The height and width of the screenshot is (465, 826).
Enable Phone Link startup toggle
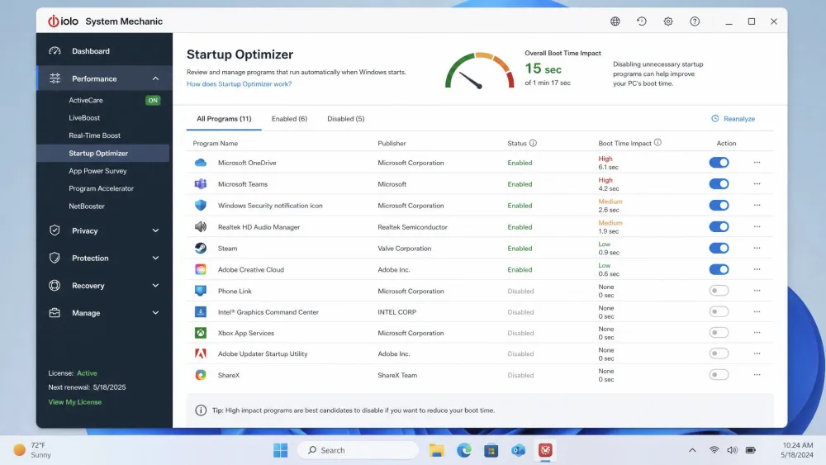(x=719, y=291)
